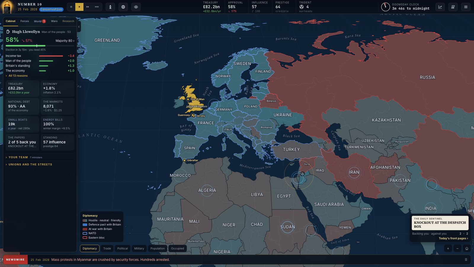Image resolution: width=474 pixels, height=267 pixels.
Task: Expand All 13 reasons
Action: click(x=17, y=76)
